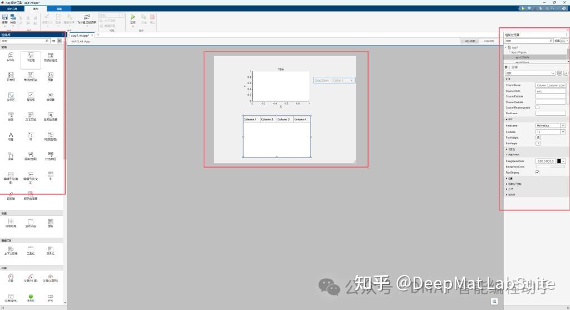Open Drop Down Option 1 on canvas
The height and width of the screenshot is (310, 570).
point(343,80)
